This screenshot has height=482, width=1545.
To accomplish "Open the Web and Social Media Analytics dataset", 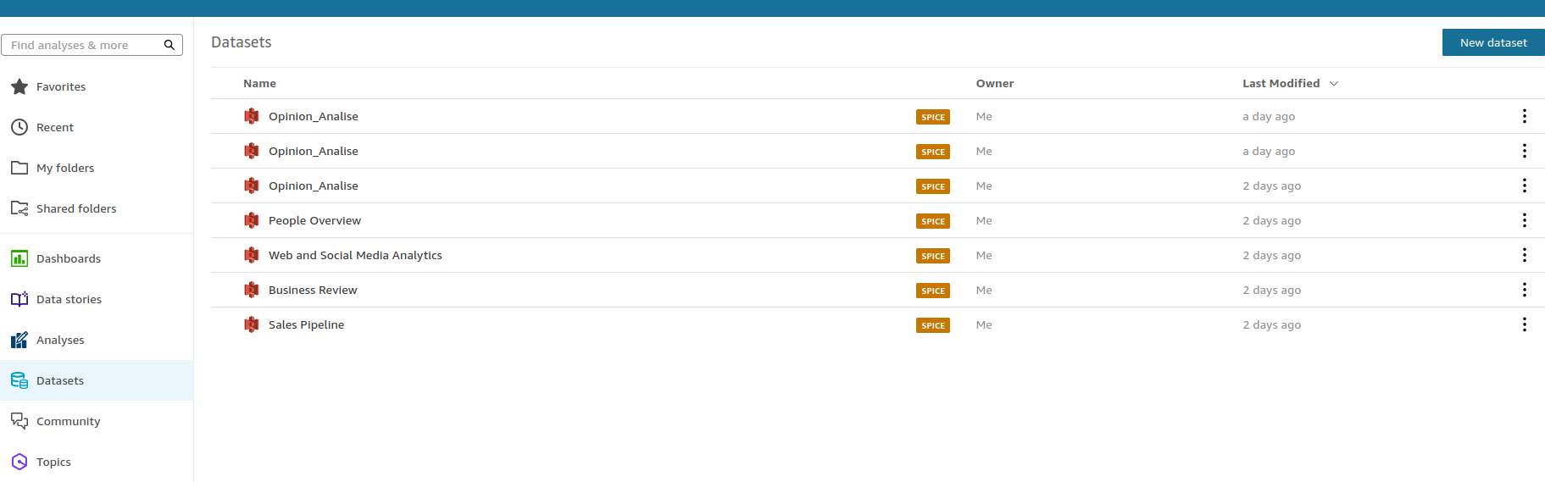I will coord(355,255).
